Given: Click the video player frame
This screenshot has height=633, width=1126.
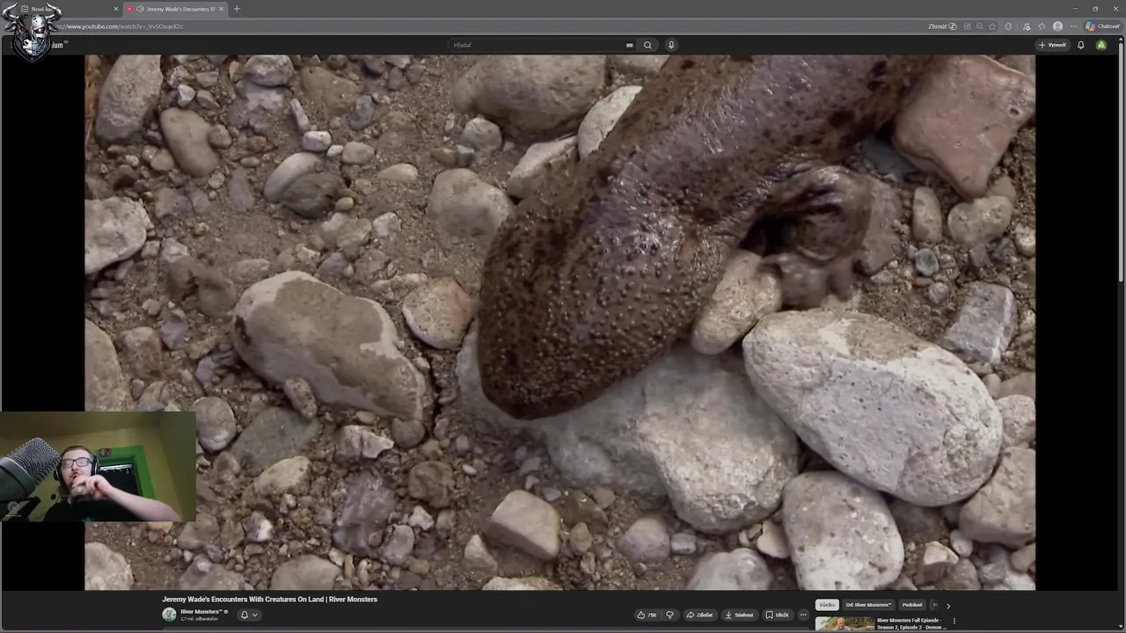Looking at the screenshot, I should 559,322.
